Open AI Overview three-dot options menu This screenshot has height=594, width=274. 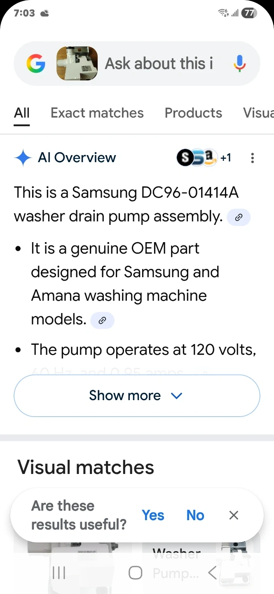pos(252,158)
